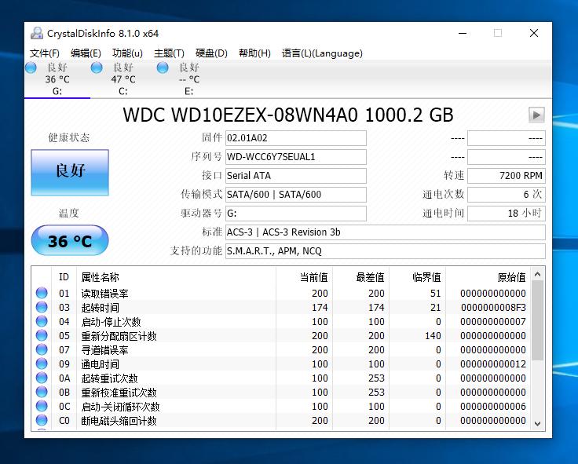Open the 编辑(E) menu
The image size is (578, 464).
(x=86, y=53)
